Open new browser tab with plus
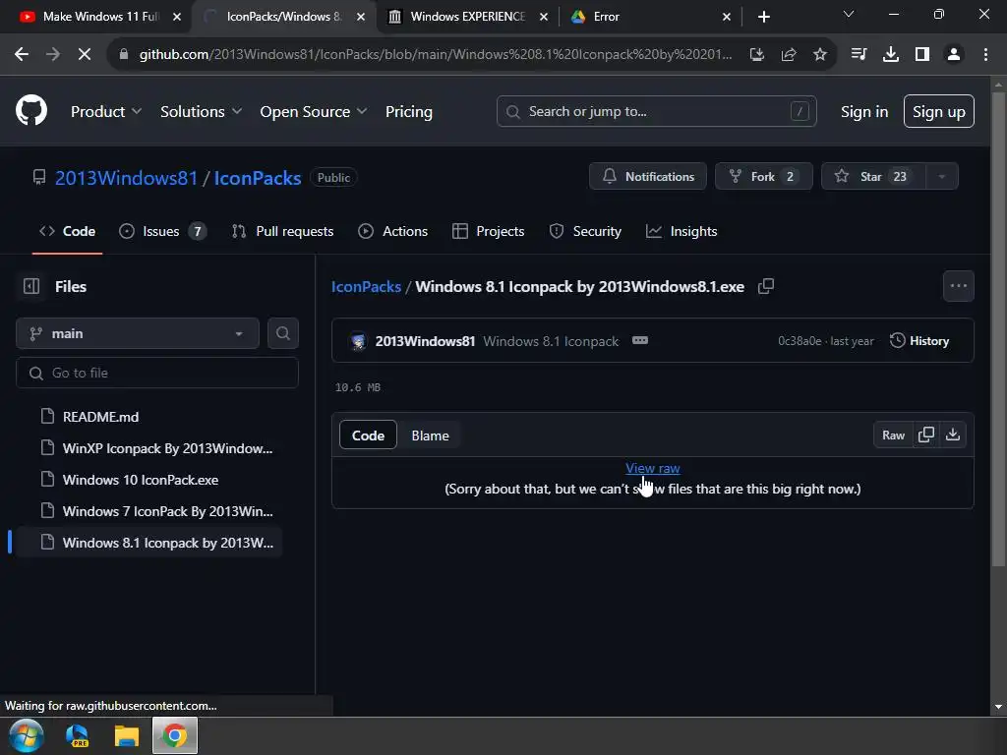 [x=763, y=17]
